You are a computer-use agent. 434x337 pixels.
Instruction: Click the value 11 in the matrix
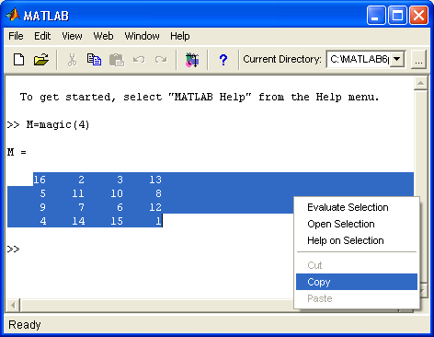[78, 193]
